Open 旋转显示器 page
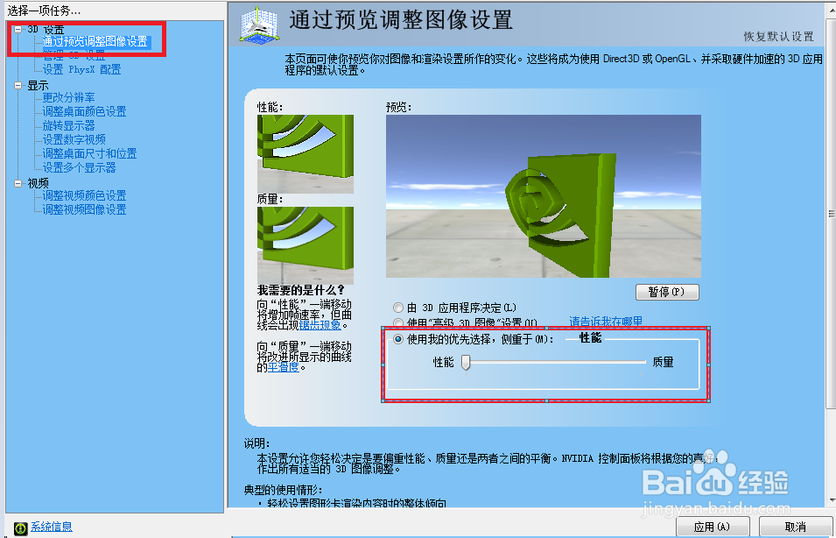This screenshot has width=836, height=538. 68,125
